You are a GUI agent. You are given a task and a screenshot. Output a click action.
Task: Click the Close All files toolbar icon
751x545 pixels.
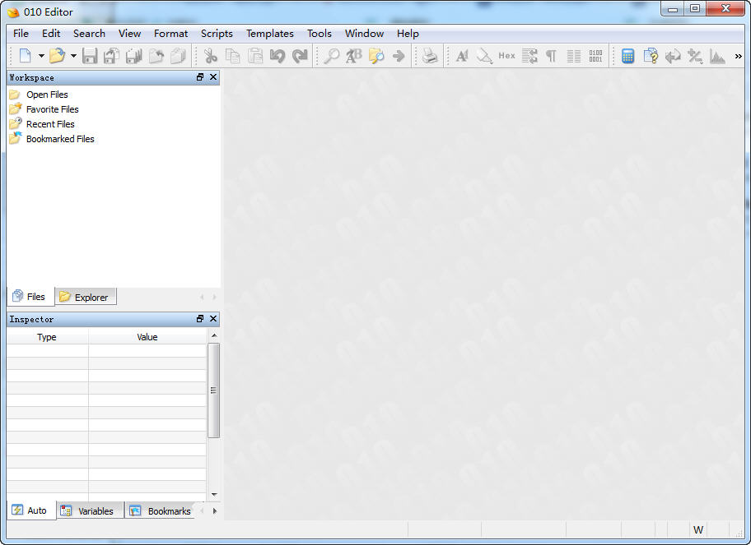178,56
